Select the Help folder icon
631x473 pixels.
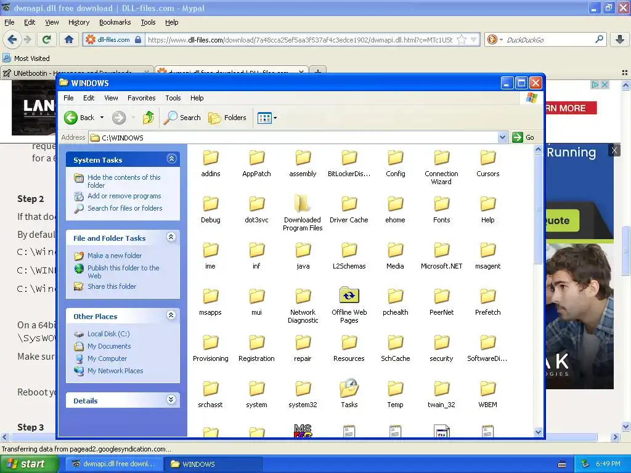pyautogui.click(x=488, y=204)
